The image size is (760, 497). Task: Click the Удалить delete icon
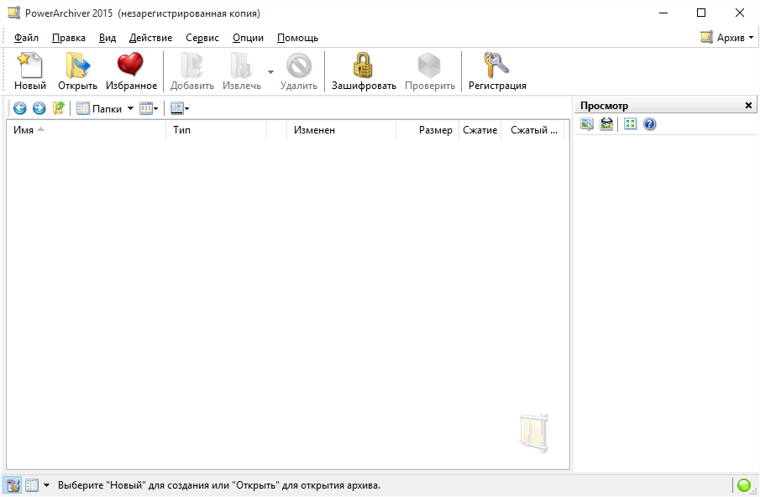click(x=299, y=71)
